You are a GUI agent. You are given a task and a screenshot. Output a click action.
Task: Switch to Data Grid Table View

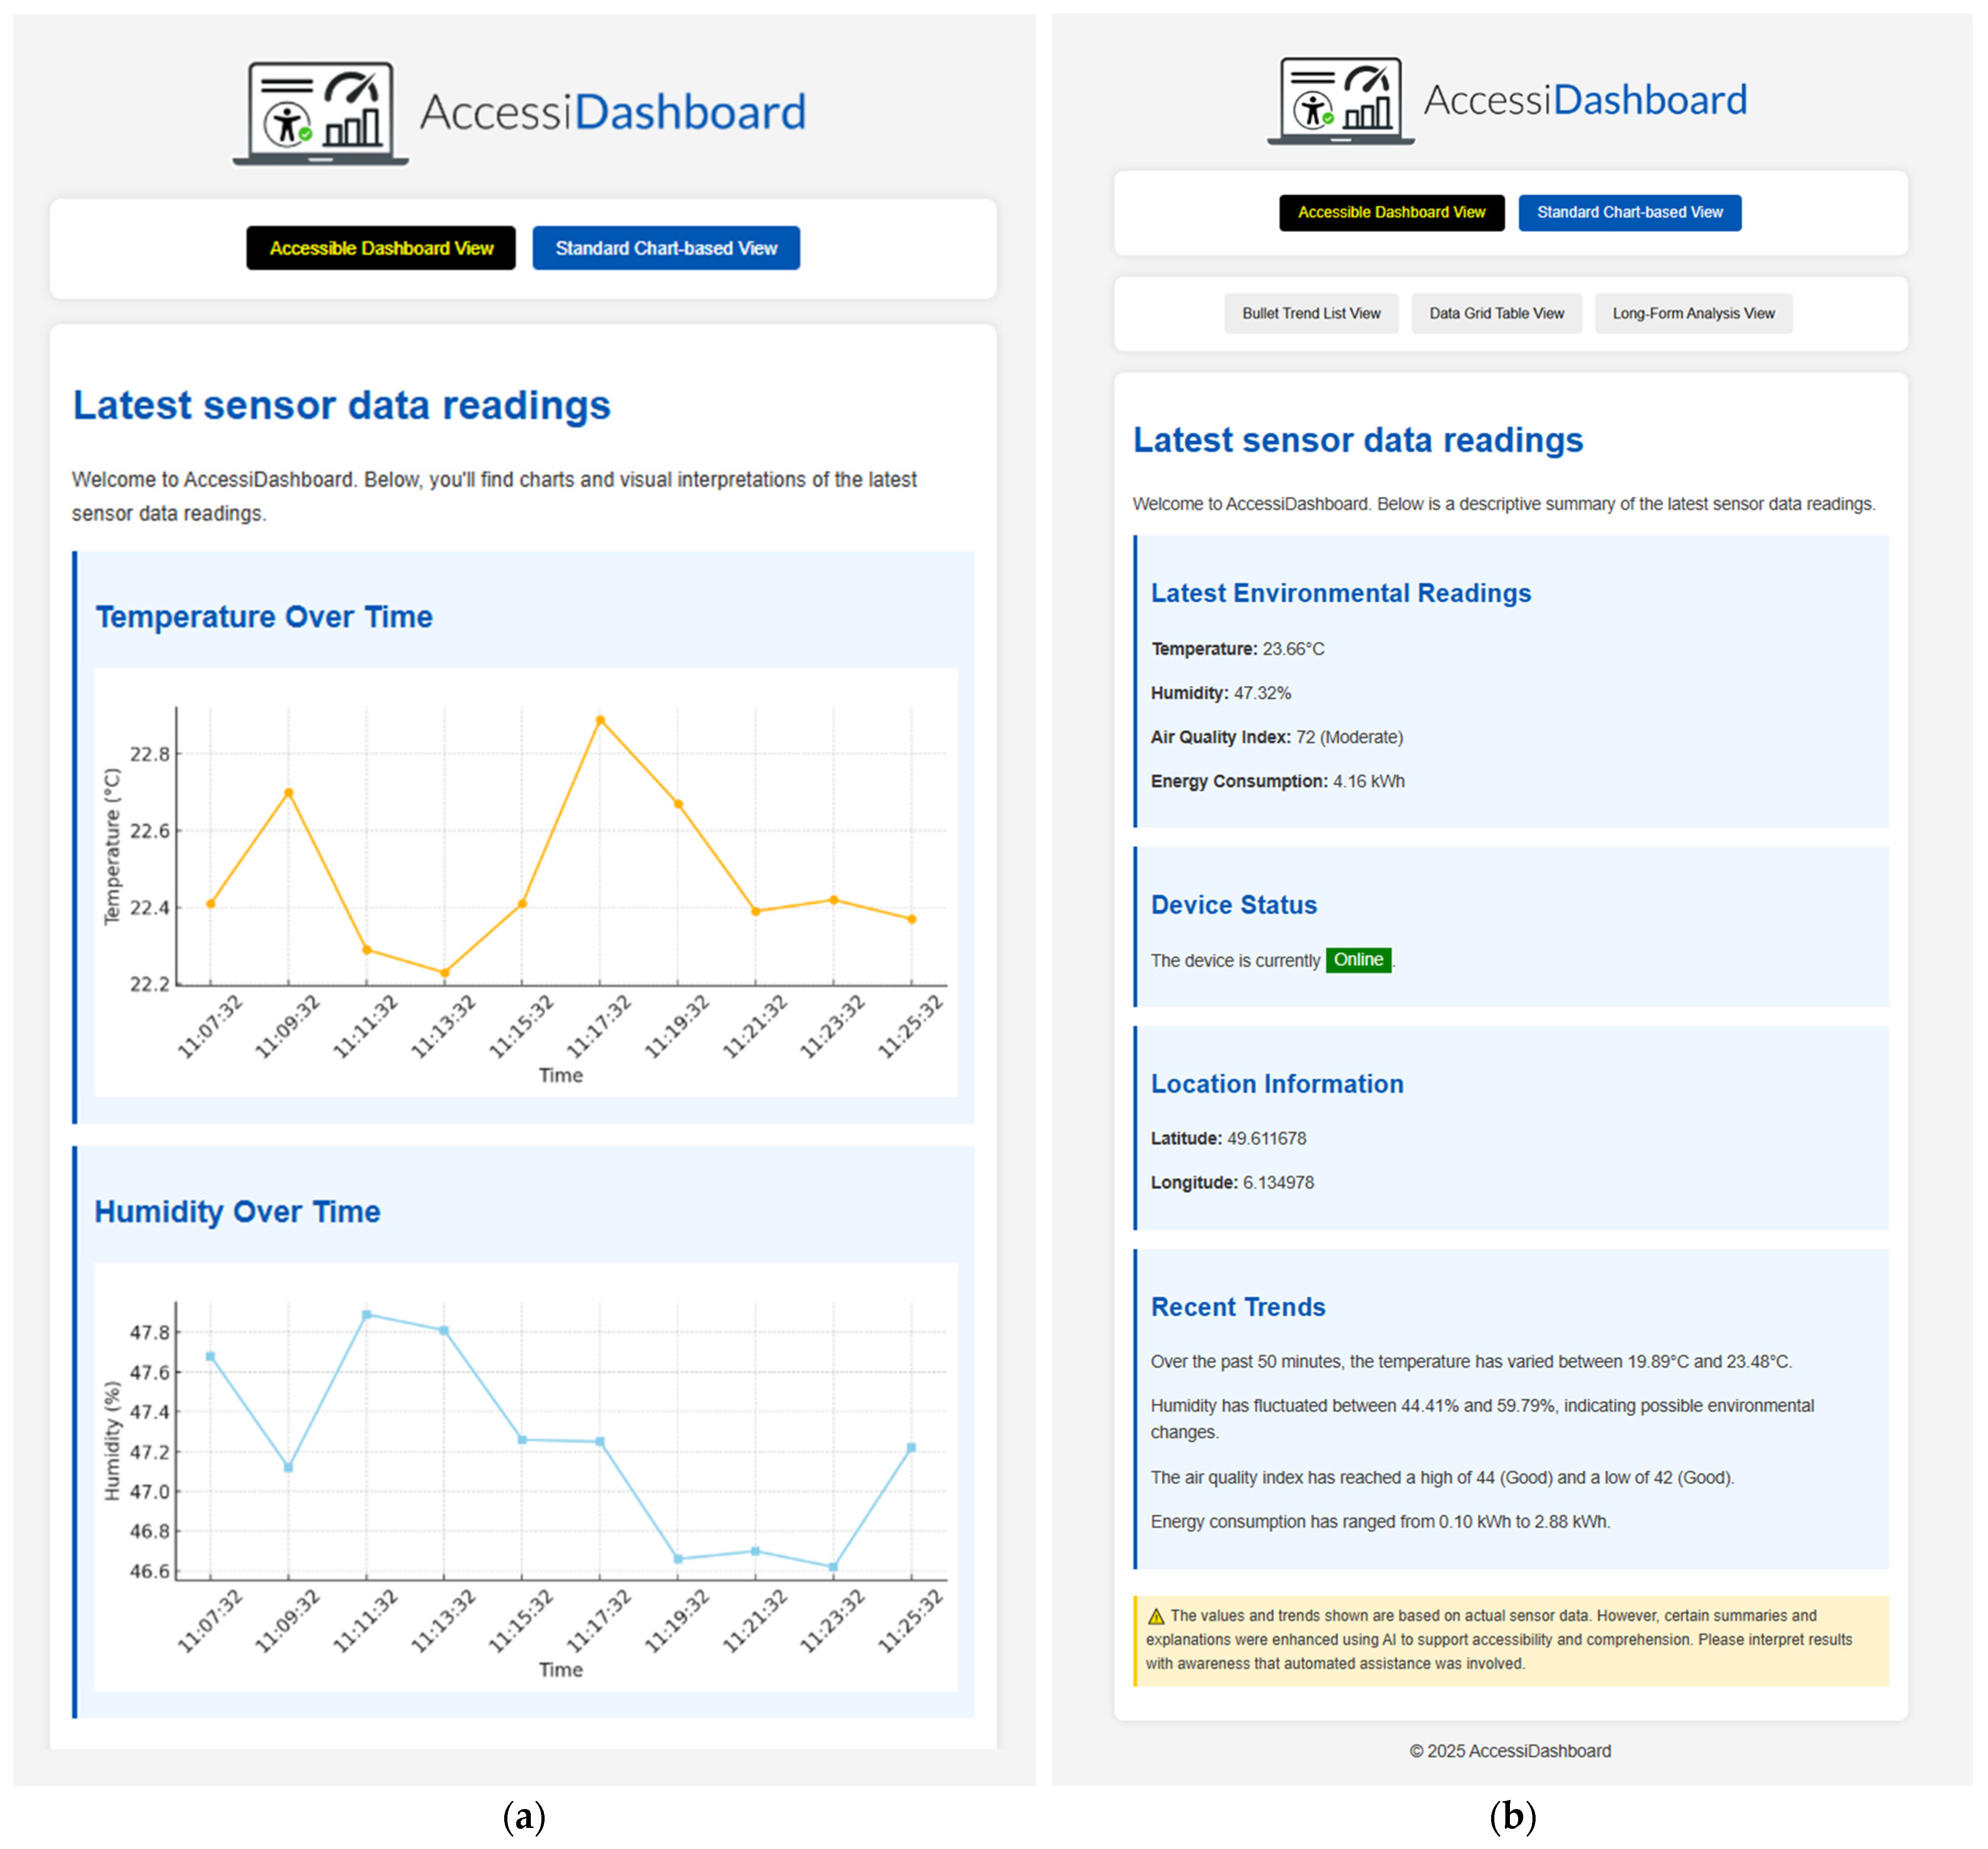tap(1496, 314)
